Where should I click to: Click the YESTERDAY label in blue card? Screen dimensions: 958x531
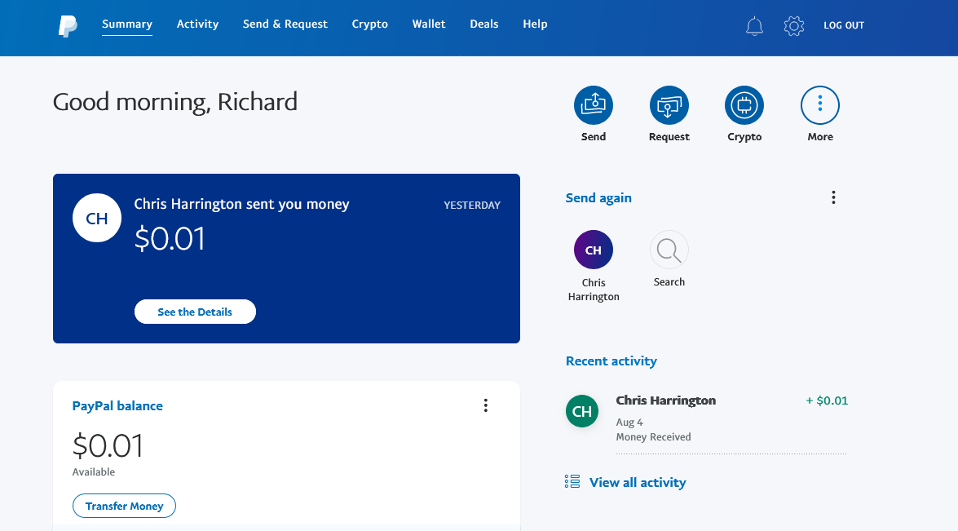pyautogui.click(x=472, y=206)
